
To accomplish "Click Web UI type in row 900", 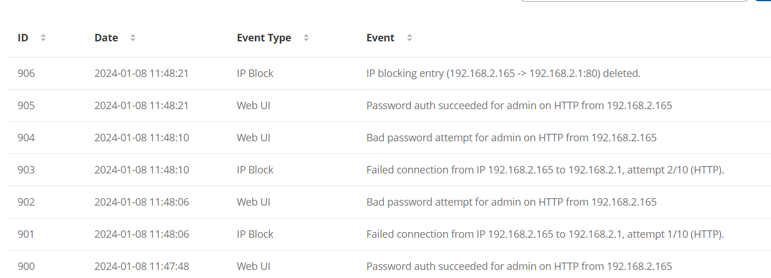I will (254, 267).
